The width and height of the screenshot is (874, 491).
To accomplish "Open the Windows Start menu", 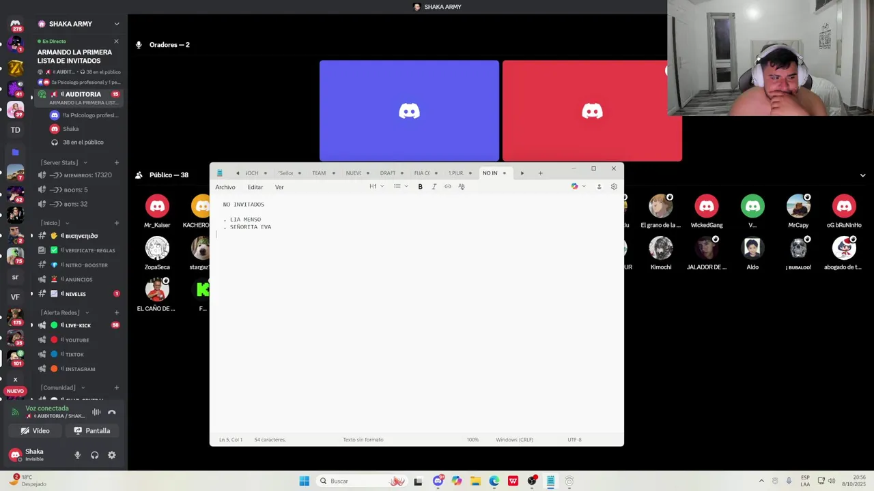I will [305, 481].
